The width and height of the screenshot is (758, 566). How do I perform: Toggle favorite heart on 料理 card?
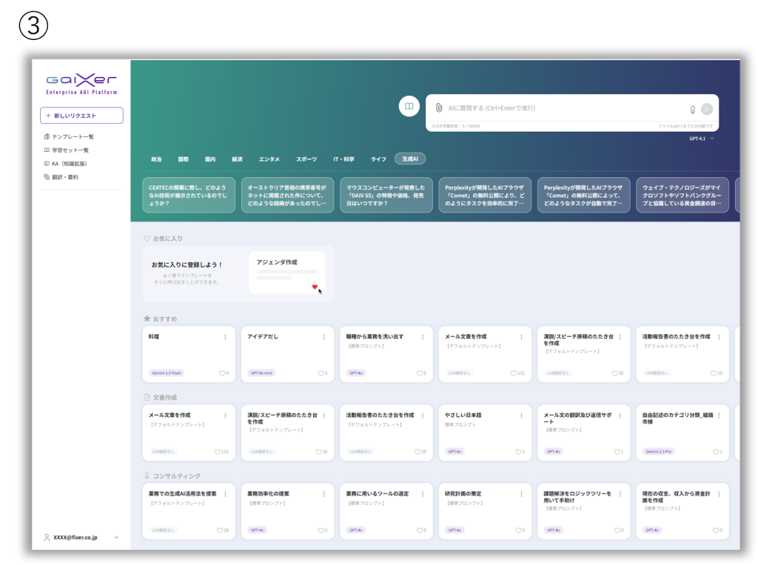pyautogui.click(x=222, y=373)
